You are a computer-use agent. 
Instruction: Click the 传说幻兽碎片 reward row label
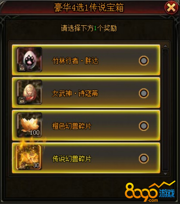(x=72, y=159)
